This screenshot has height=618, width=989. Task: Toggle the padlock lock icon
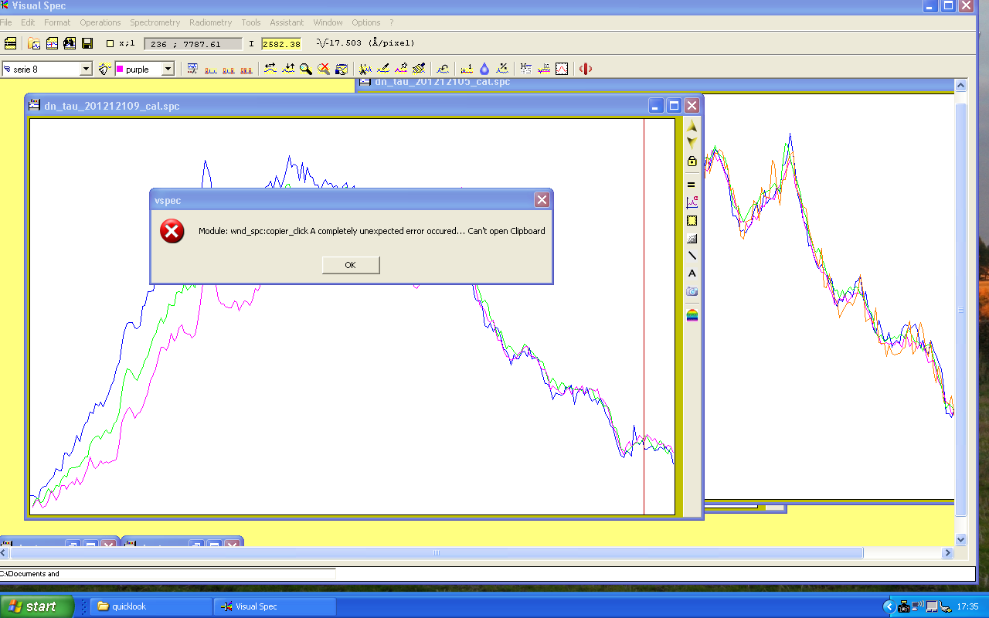692,161
